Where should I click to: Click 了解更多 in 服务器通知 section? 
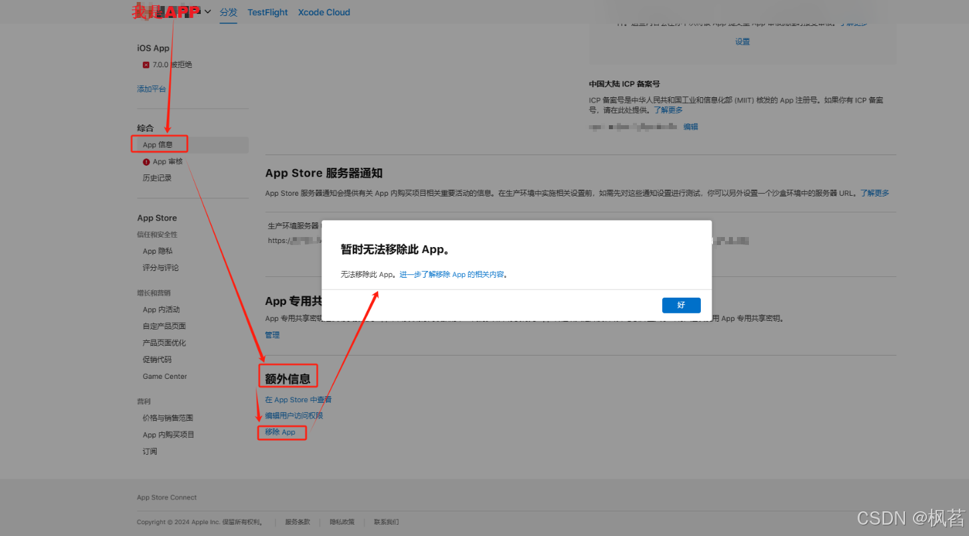(874, 193)
